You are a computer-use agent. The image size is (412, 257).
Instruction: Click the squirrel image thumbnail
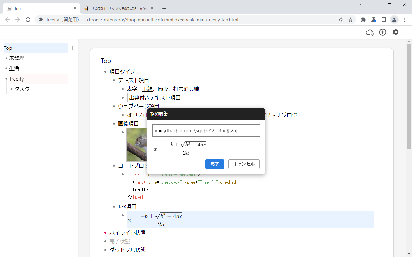pyautogui.click(x=137, y=145)
